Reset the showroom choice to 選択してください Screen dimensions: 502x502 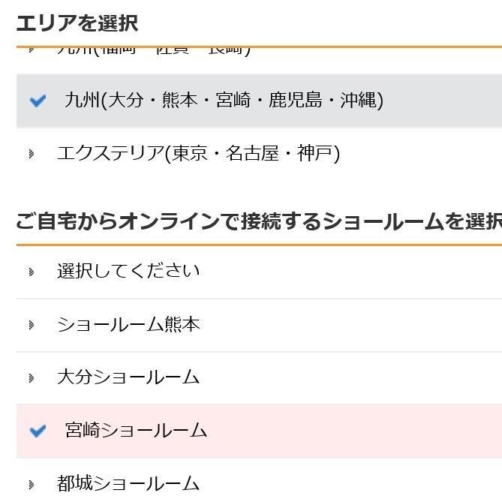pyautogui.click(x=128, y=271)
